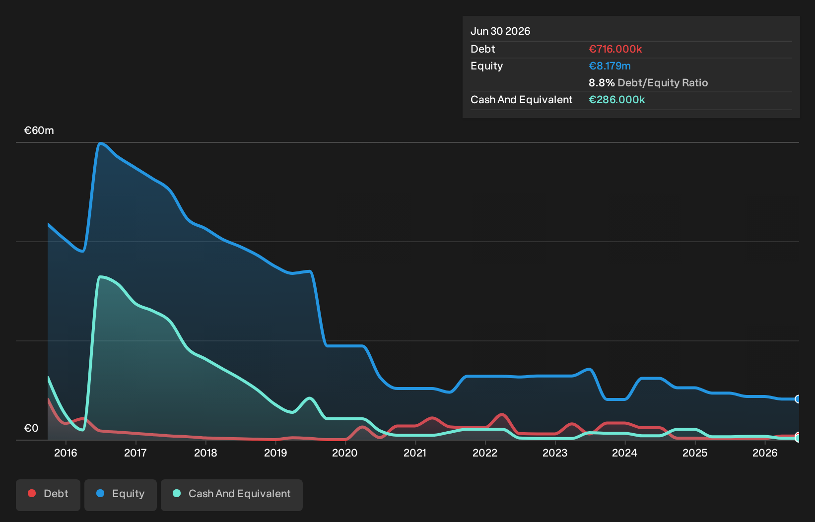The image size is (815, 522).
Task: Click the 2025 x-axis label
Action: tap(695, 453)
